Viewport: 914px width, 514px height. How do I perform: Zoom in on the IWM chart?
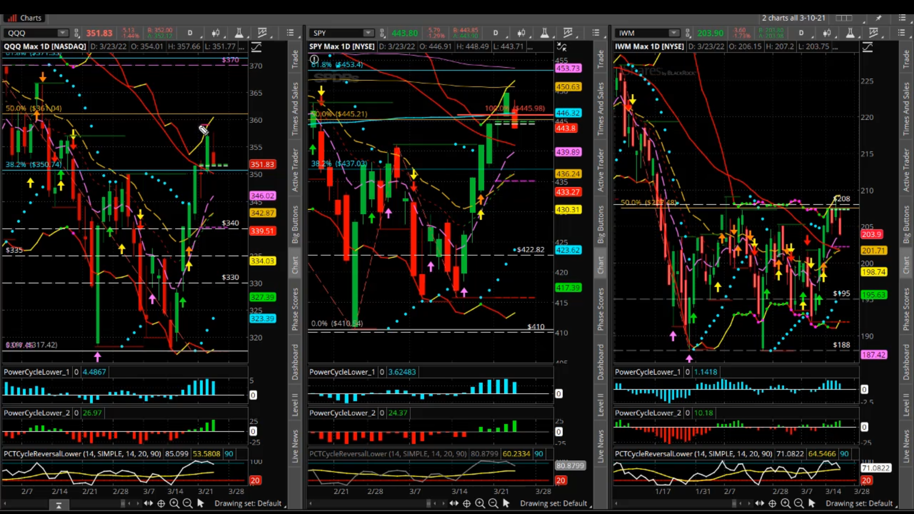click(x=785, y=503)
